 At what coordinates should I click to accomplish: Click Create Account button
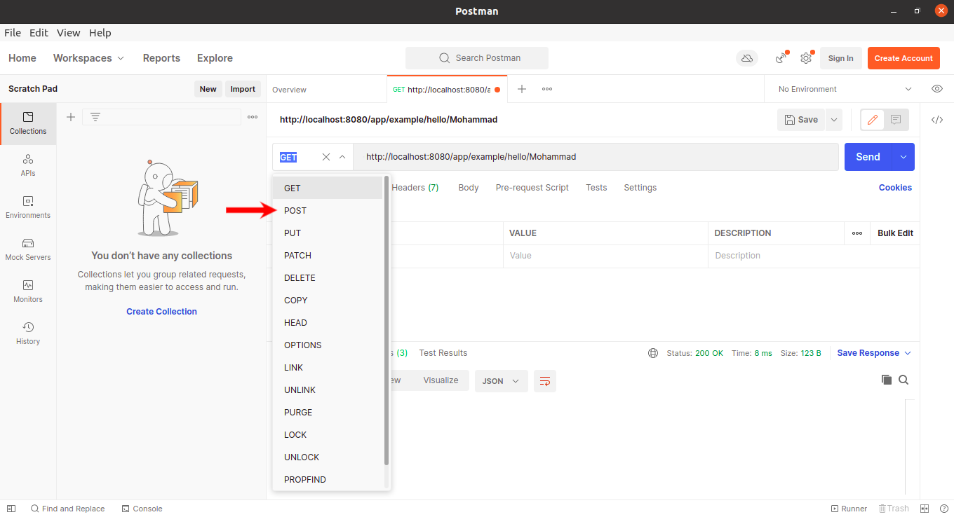point(903,58)
